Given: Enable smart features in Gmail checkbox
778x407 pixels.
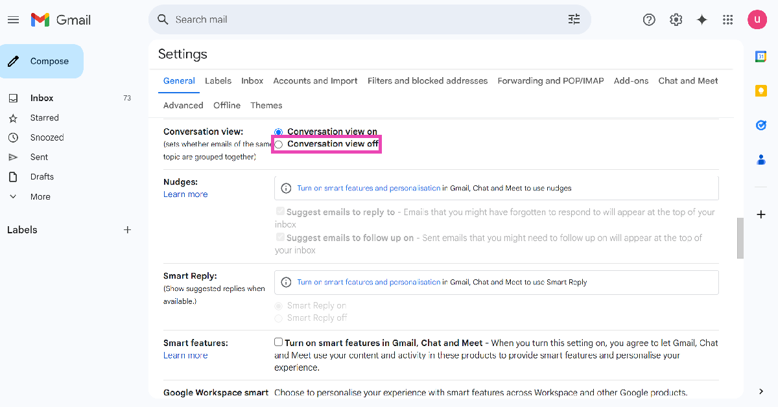Looking at the screenshot, I should coord(279,342).
